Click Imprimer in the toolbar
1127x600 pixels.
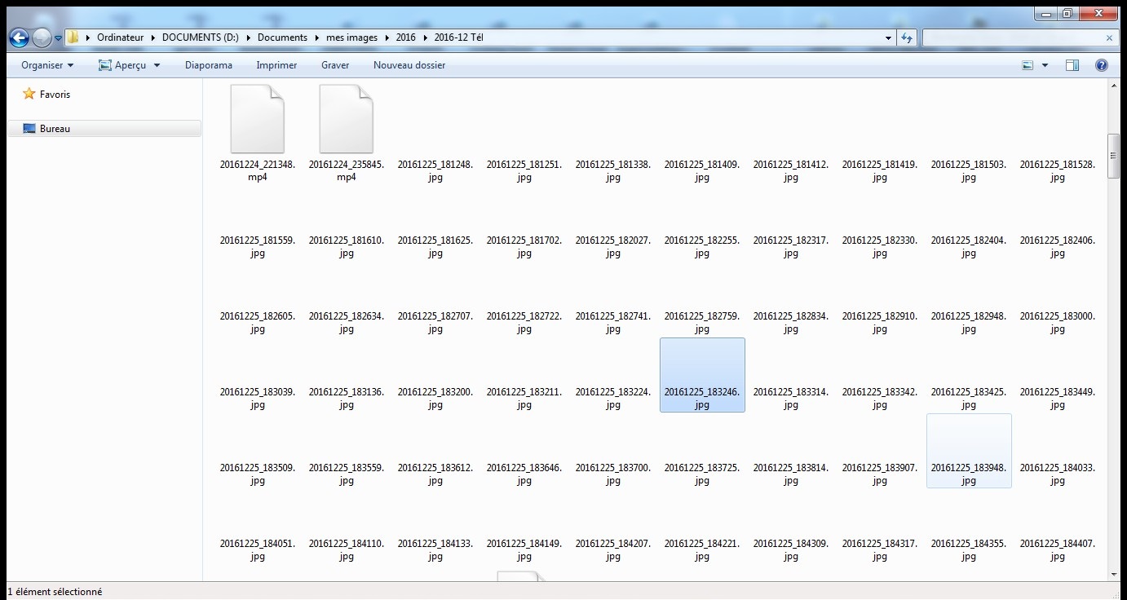click(x=276, y=64)
